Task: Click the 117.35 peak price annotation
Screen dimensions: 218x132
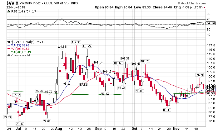Action: coord(76,42)
